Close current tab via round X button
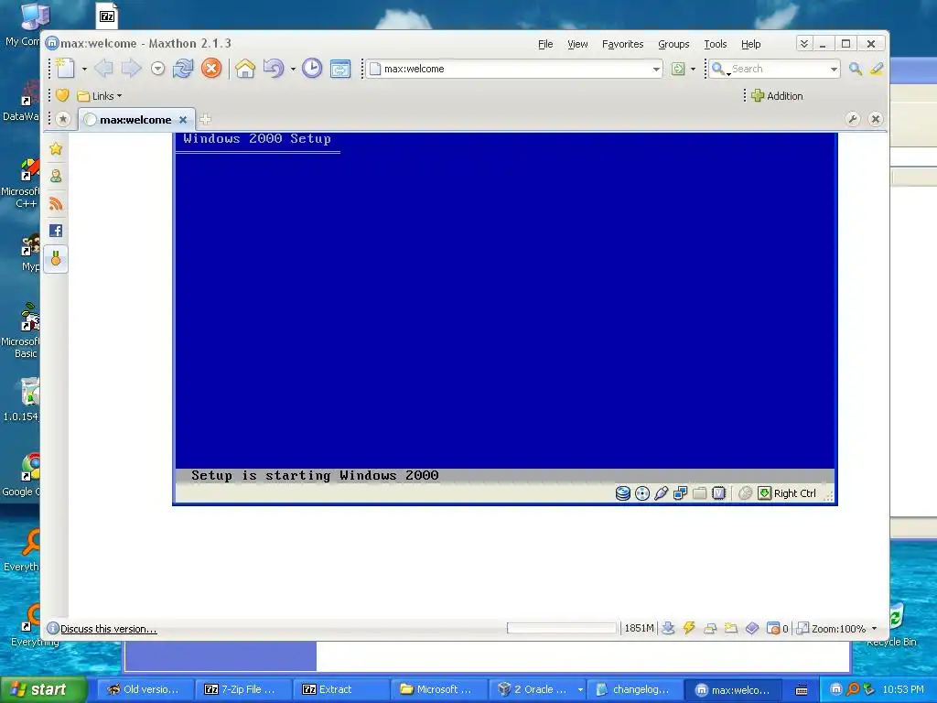937x703 pixels. pyautogui.click(x=876, y=119)
